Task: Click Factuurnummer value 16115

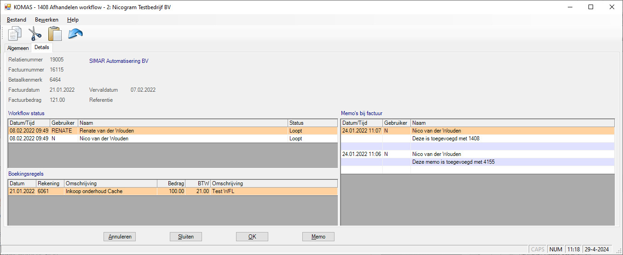Action: coord(57,70)
